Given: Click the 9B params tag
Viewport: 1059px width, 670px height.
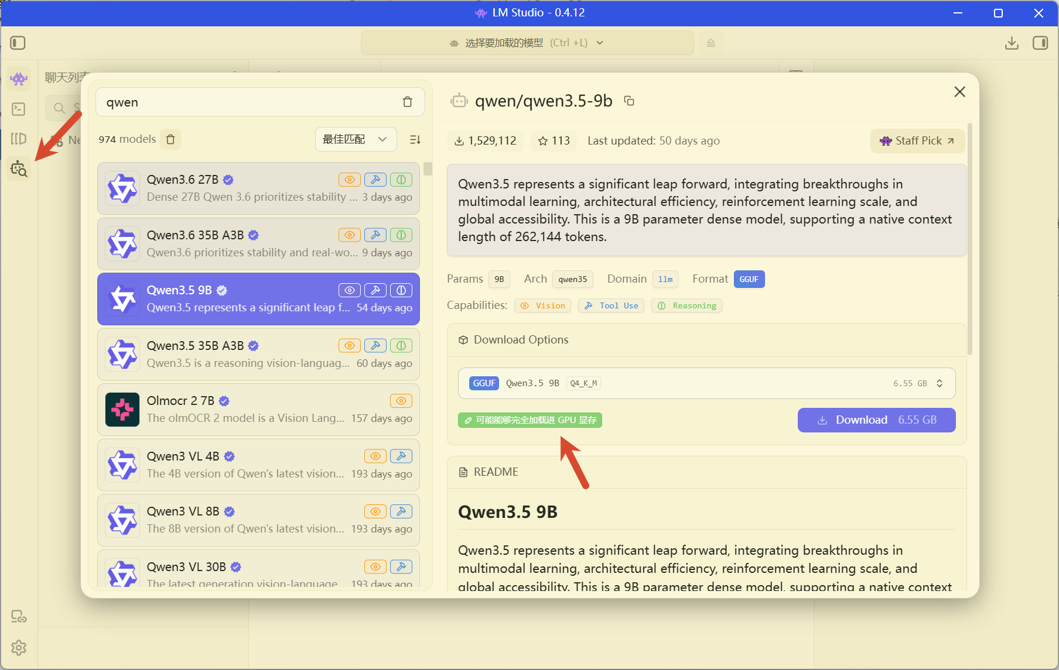Looking at the screenshot, I should click(499, 279).
